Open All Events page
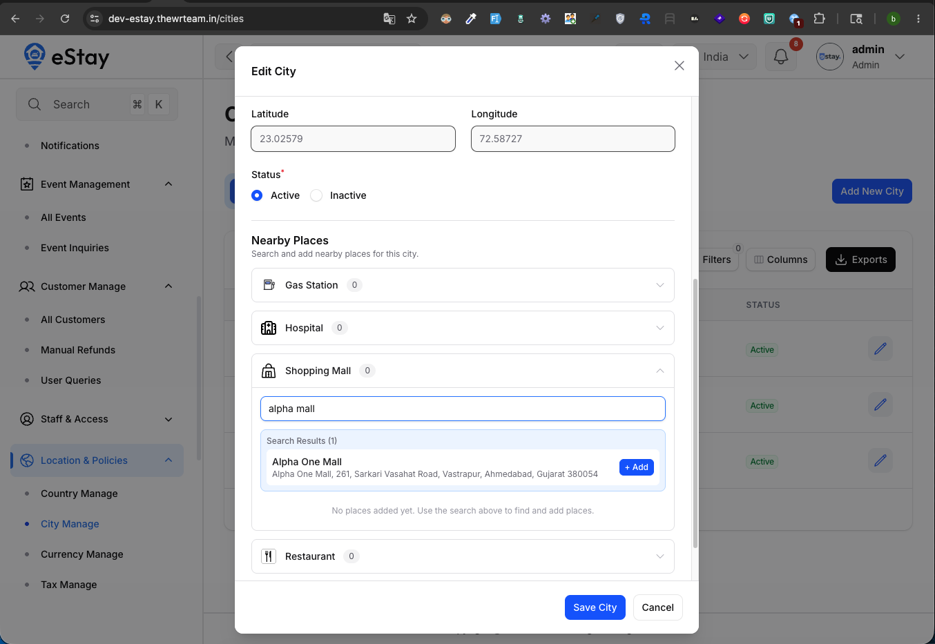Viewport: 935px width, 644px height. click(64, 217)
